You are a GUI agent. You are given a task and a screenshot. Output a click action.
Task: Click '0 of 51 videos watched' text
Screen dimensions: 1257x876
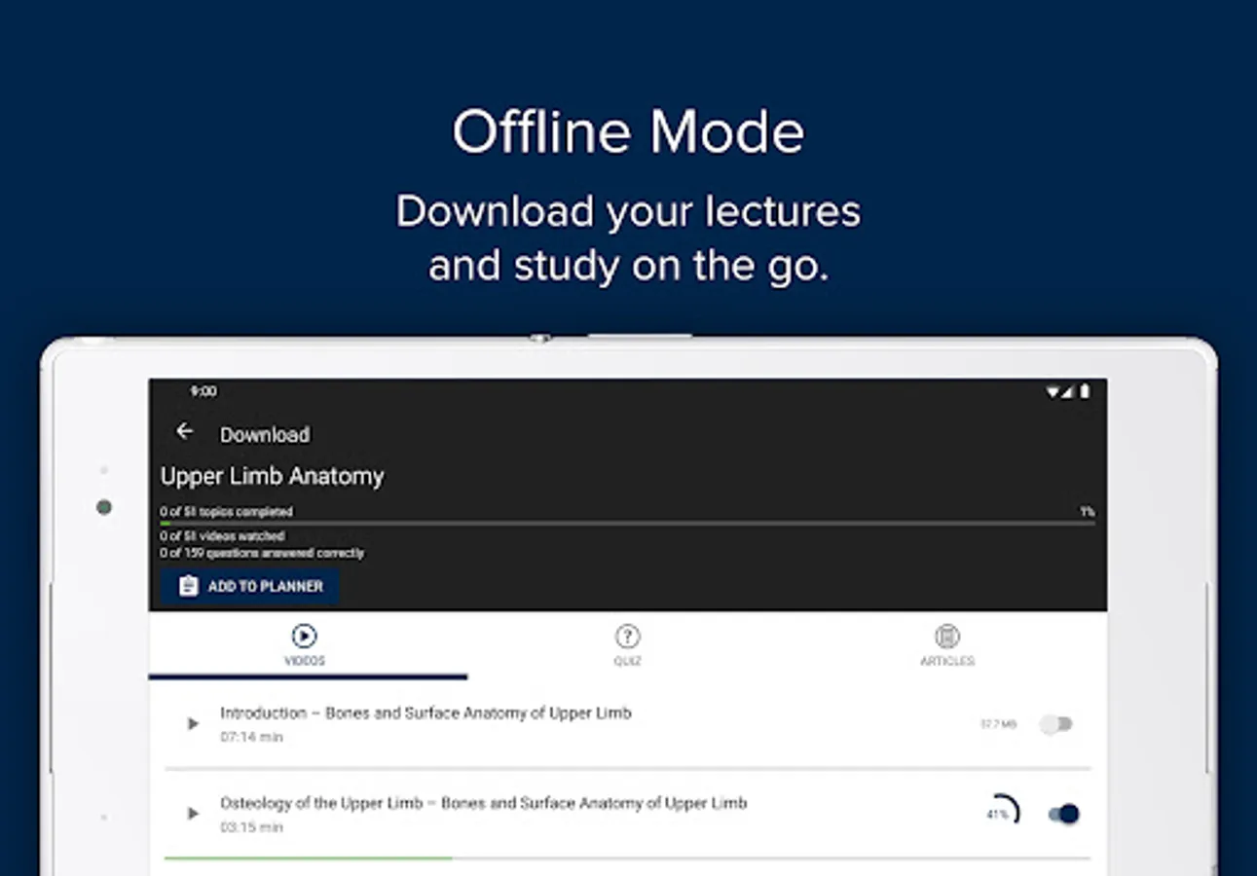coord(223,536)
